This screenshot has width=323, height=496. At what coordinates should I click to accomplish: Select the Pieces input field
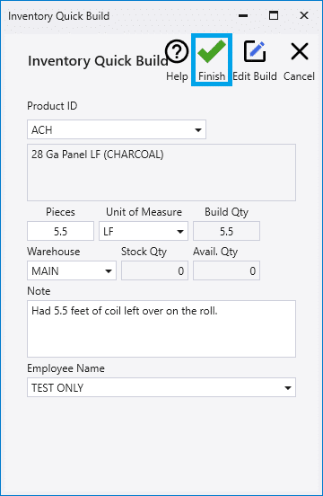(x=60, y=231)
